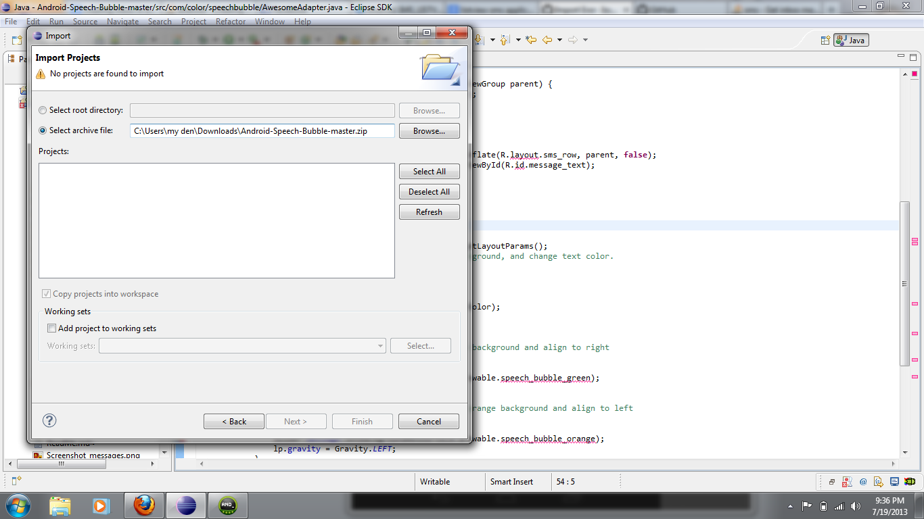924x519 pixels.
Task: Click restore views icon in status trim
Action: point(832,482)
